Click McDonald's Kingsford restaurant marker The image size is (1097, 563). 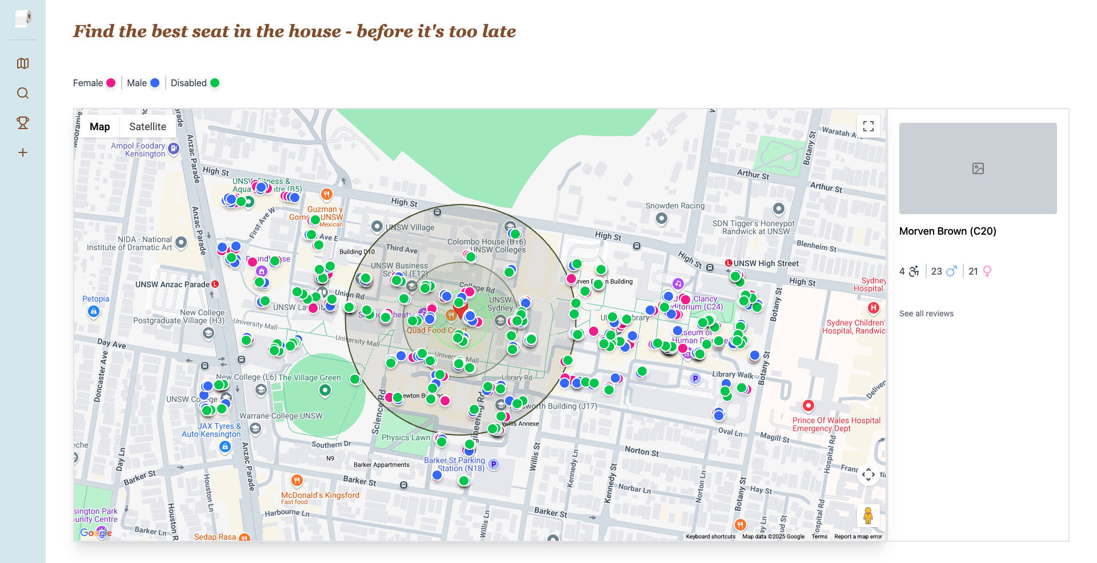(297, 480)
